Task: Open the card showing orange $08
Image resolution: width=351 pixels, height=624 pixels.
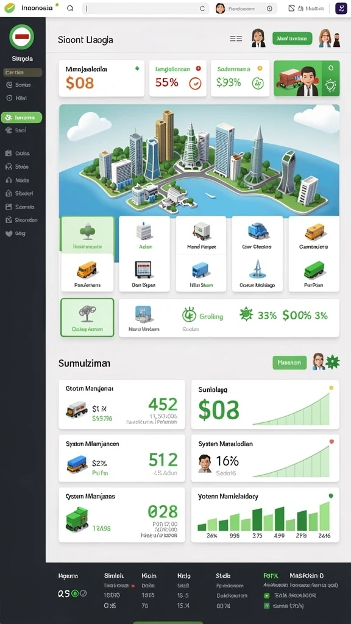Action: click(102, 79)
